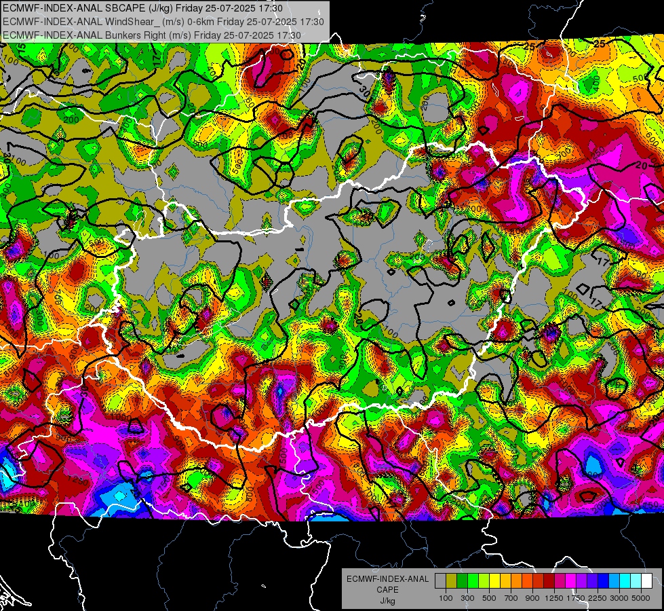Screen dimensions: 664x611
Task: Click the legend value 900
Action: point(532,598)
